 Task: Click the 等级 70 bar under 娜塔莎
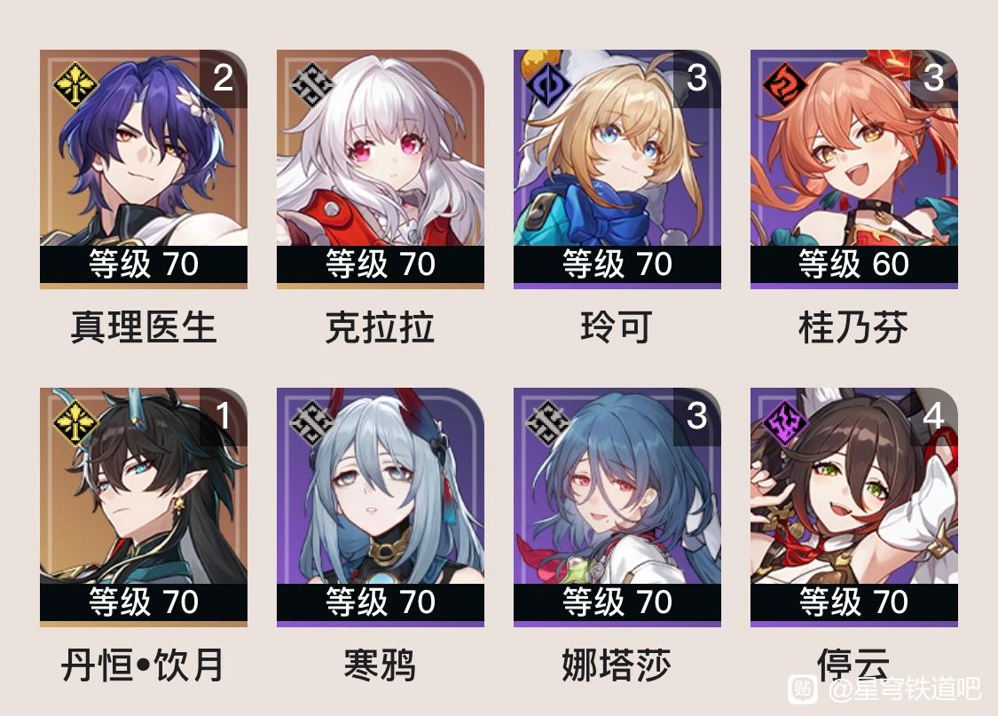pos(617,602)
